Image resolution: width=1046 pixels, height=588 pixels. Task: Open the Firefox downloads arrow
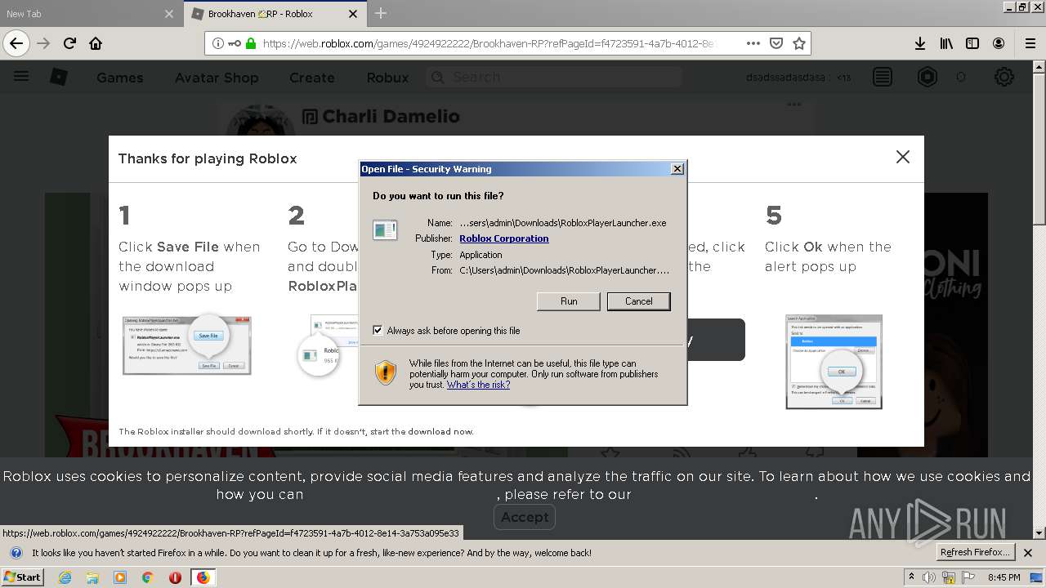pyautogui.click(x=919, y=43)
